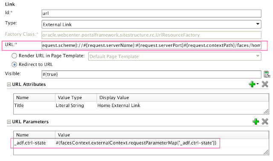Viewport: 273px width, 161px height.
Task: Collapse the URL Attributes section
Action: (x=9, y=85)
